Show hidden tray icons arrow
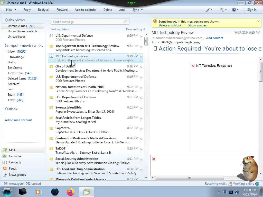263x197 pixels. [218, 192]
